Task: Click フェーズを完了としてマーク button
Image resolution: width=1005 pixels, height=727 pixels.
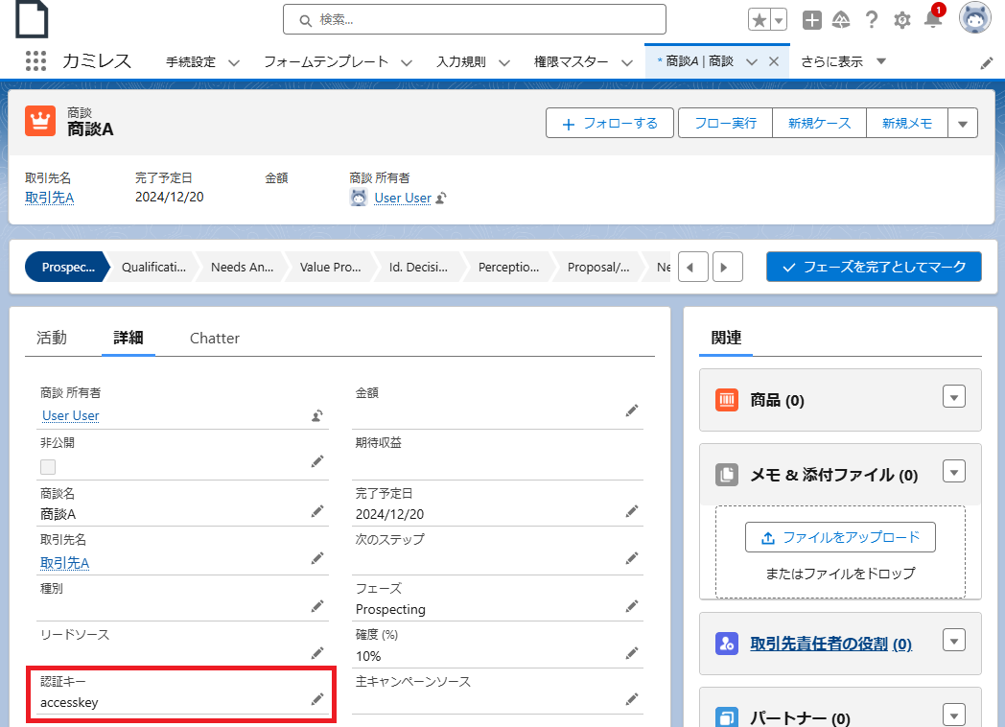Action: [874, 267]
